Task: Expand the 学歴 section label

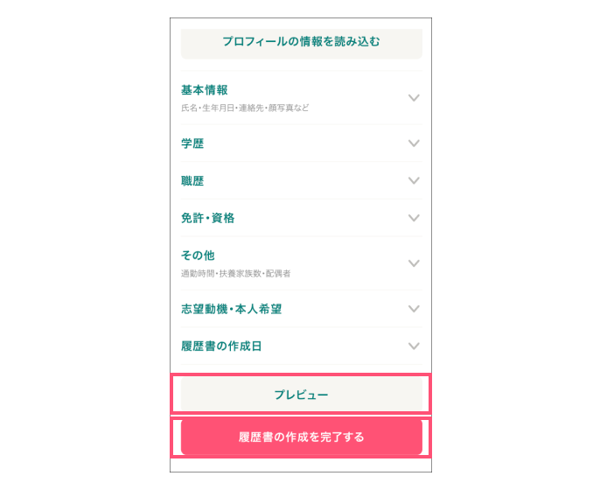Action: click(192, 143)
